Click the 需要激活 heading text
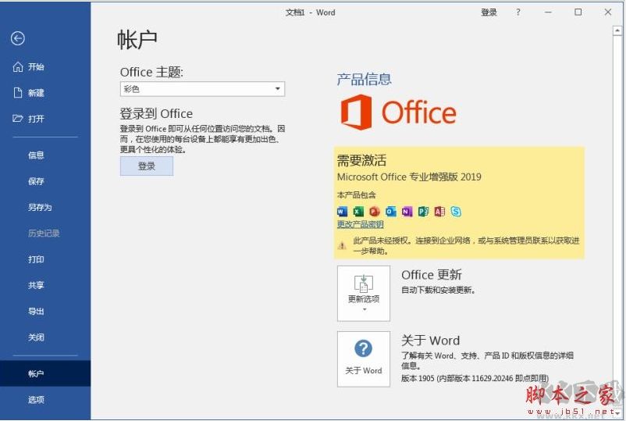The height and width of the screenshot is (421, 626). tap(361, 161)
